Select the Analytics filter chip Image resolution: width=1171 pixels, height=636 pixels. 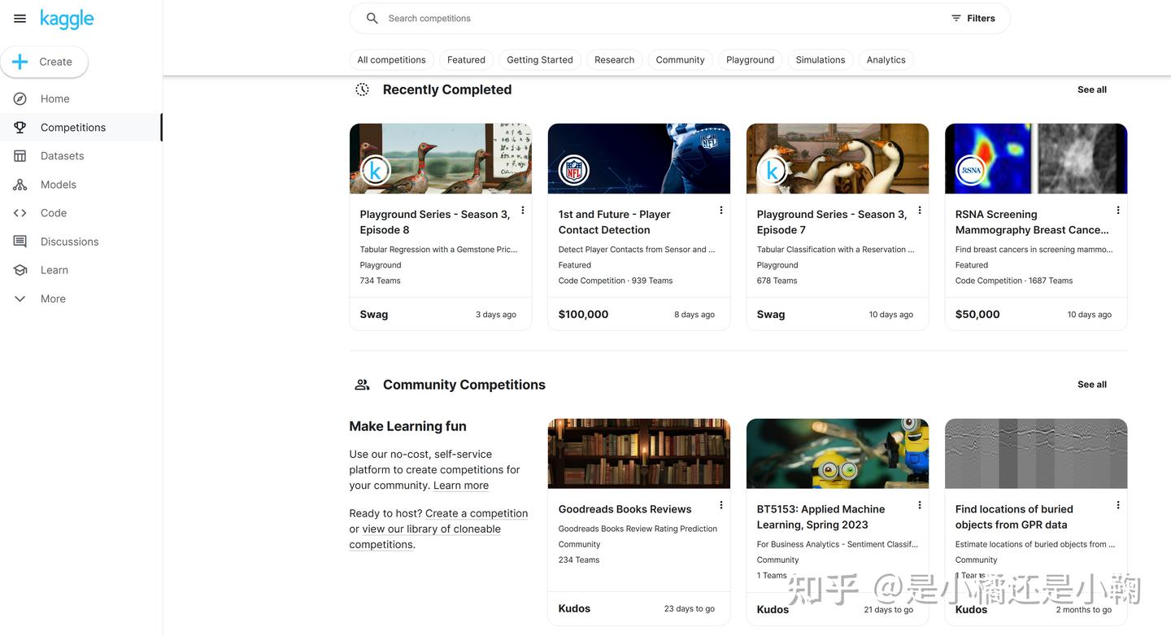[886, 59]
